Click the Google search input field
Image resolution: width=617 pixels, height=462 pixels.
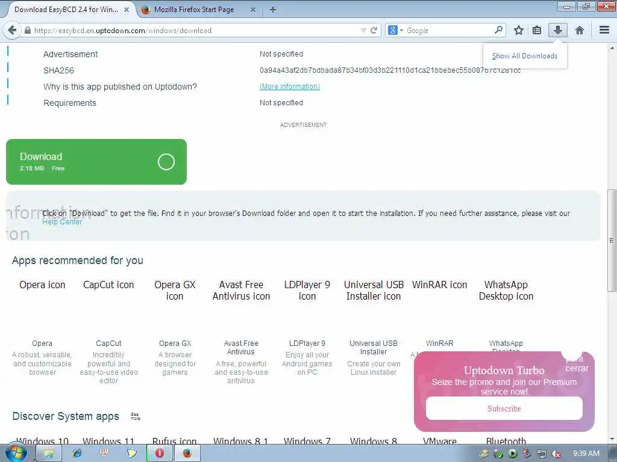pos(449,30)
